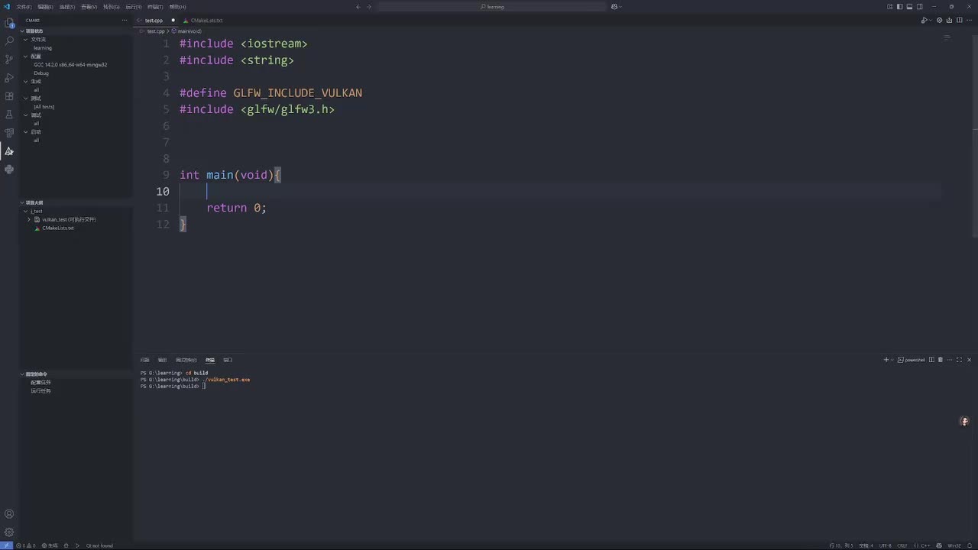978x550 pixels.
Task: Collapse the 启动 launch node
Action: click(x=26, y=131)
